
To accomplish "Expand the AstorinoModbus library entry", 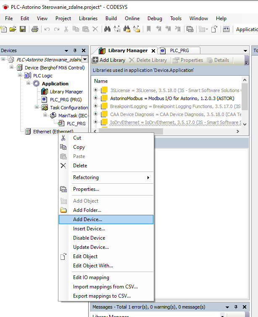I will [96, 98].
